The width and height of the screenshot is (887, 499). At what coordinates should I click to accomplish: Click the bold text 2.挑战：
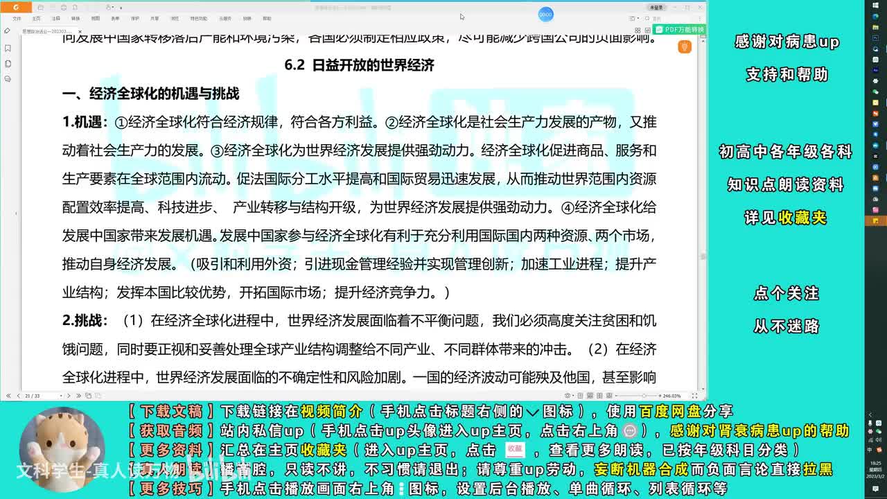click(x=86, y=321)
